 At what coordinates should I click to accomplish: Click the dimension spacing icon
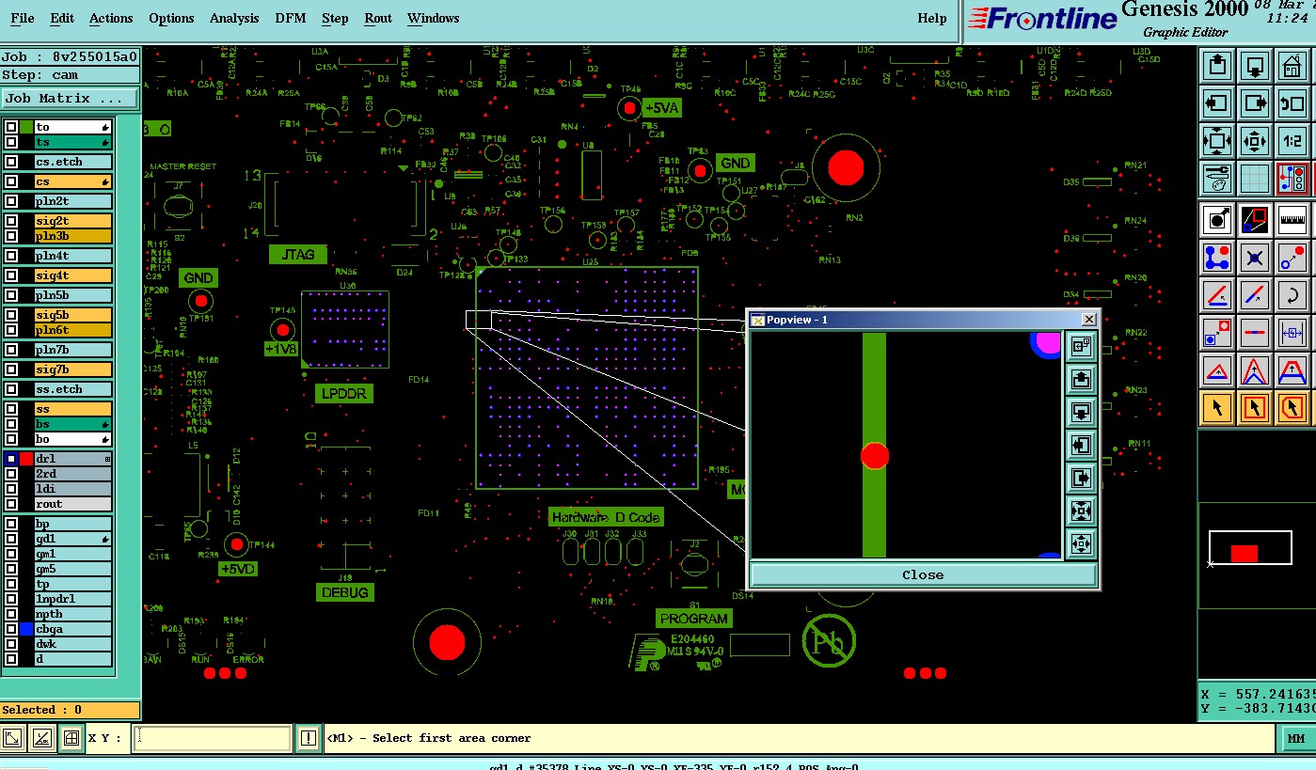click(1292, 332)
